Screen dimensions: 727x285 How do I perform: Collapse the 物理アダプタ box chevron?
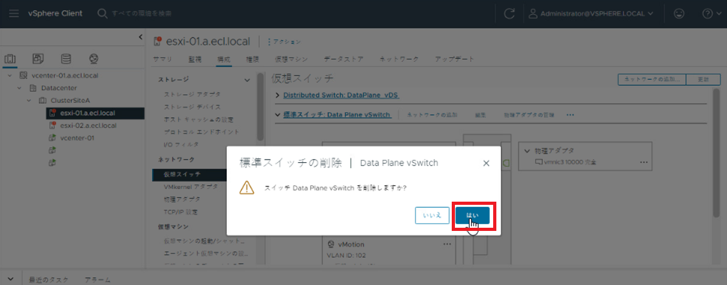(x=527, y=151)
